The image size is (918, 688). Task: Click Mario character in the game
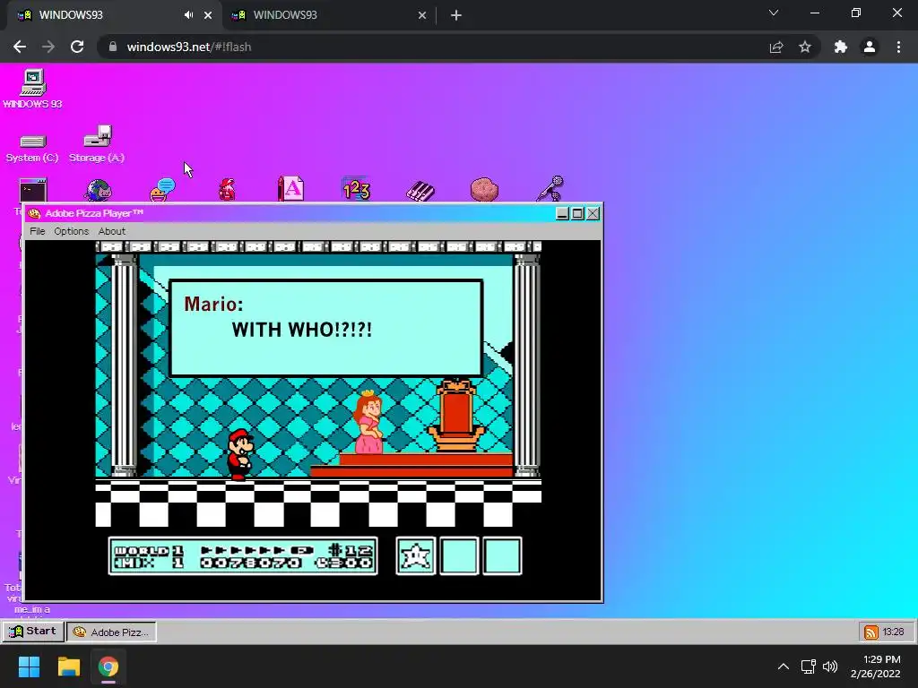click(x=239, y=454)
